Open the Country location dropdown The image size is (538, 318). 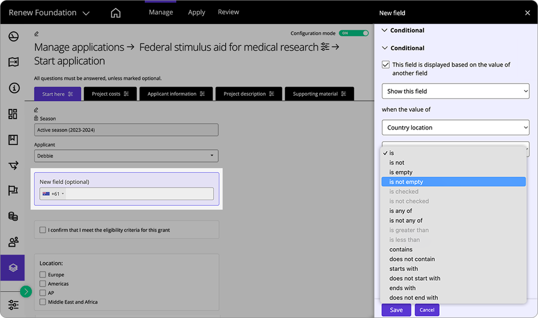tap(455, 128)
